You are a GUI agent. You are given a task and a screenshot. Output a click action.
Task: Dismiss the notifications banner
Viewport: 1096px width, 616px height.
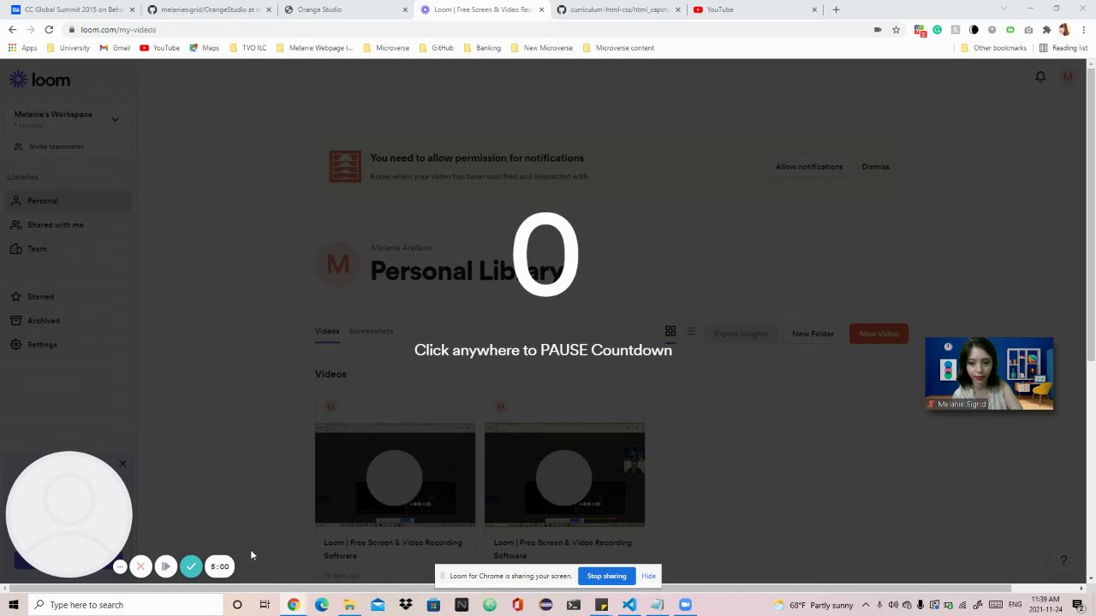point(875,167)
